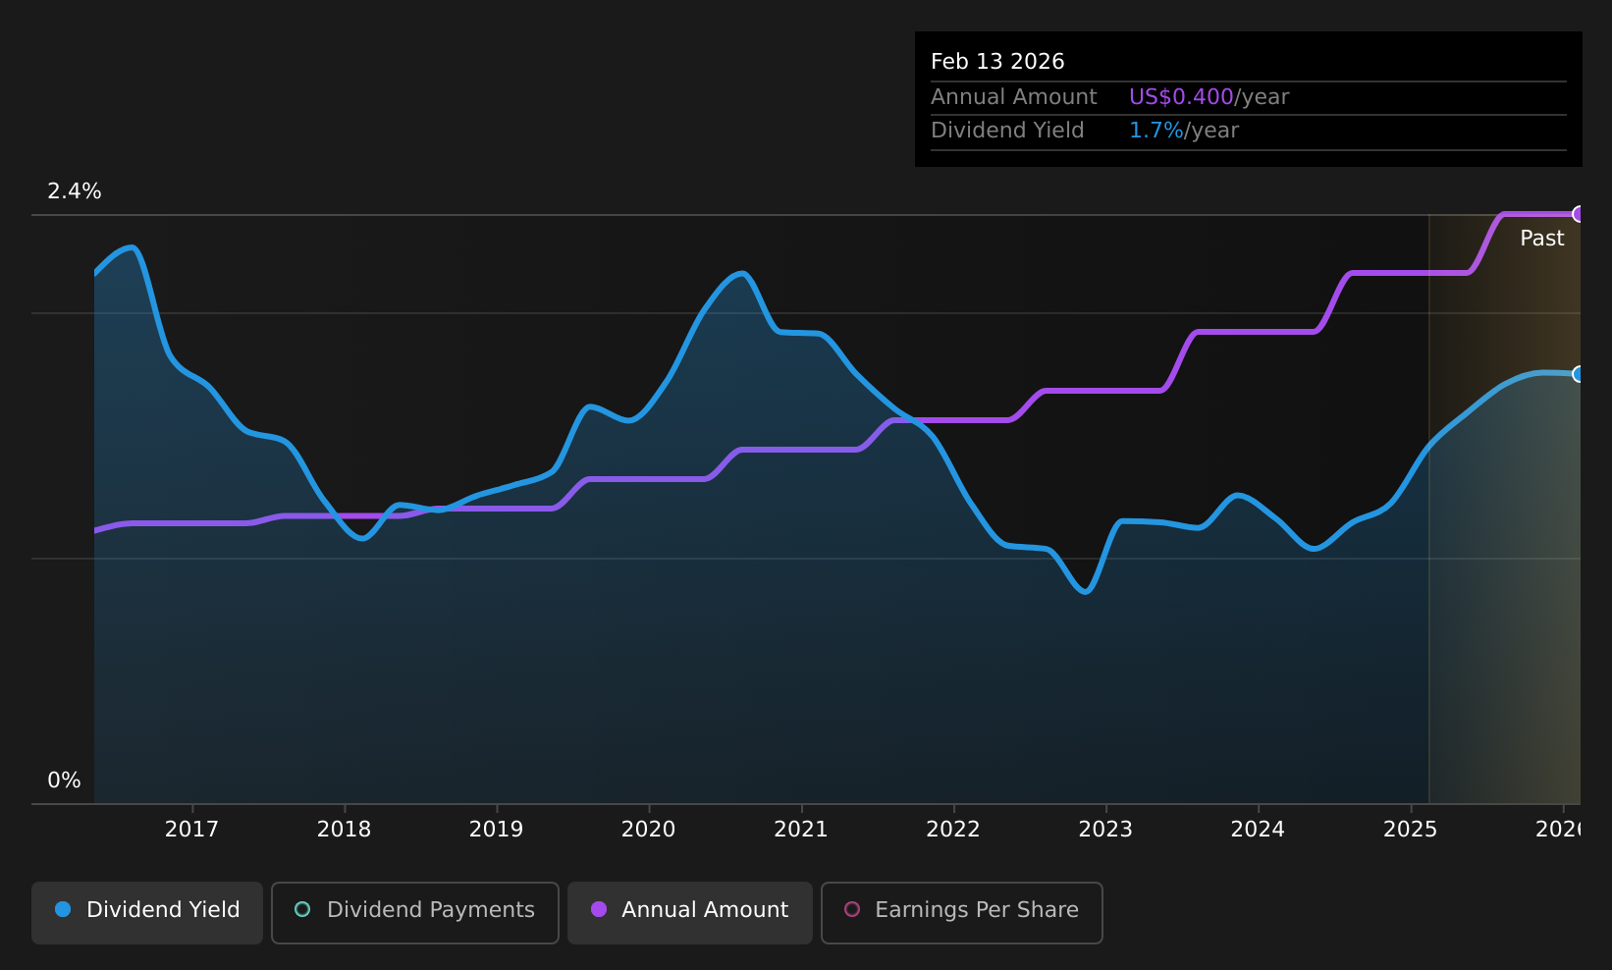Click the 2023 x-axis label
Viewport: 1612px width, 970px height.
click(1105, 830)
